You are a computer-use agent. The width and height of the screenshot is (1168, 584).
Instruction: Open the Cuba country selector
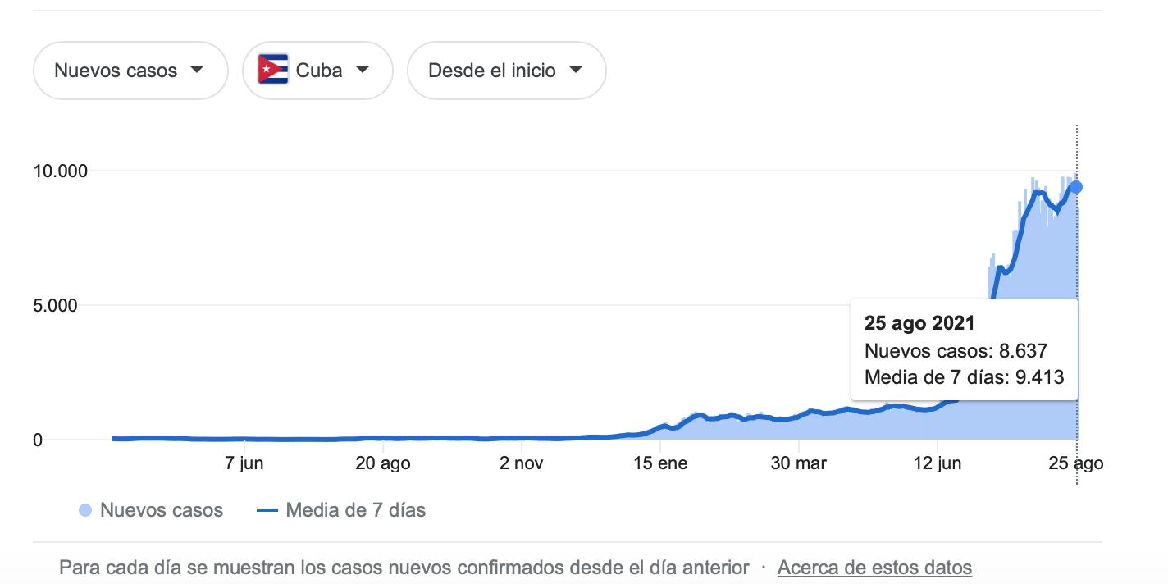pos(317,71)
